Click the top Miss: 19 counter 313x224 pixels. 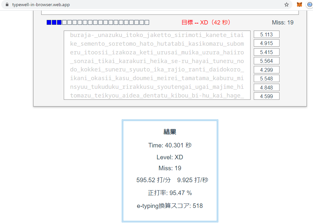point(283,22)
